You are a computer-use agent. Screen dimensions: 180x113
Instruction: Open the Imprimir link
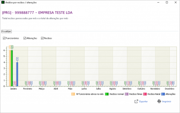tap(167, 102)
